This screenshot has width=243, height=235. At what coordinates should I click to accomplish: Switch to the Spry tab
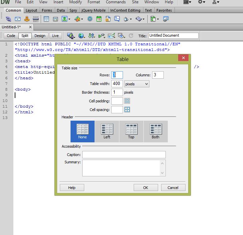73,10
